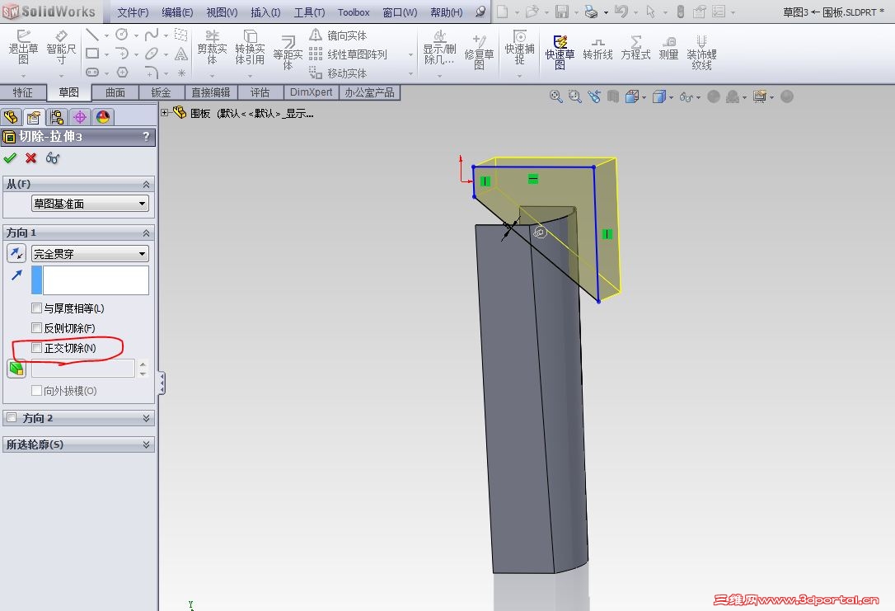
Task: Collapse the 方向 1 section
Action: 146,233
